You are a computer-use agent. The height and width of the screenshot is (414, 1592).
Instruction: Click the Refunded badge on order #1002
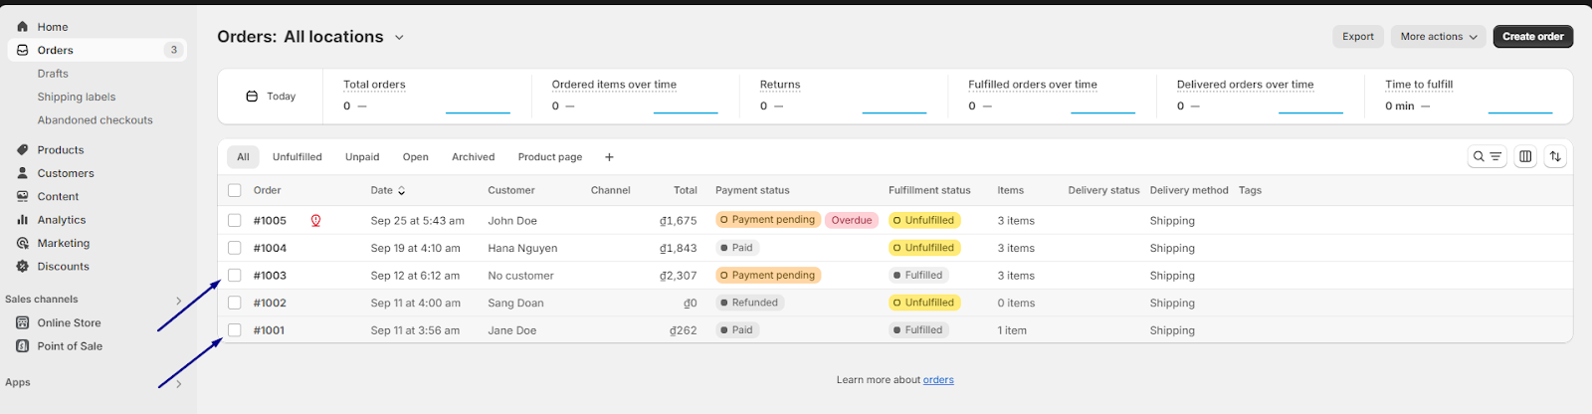pos(748,303)
